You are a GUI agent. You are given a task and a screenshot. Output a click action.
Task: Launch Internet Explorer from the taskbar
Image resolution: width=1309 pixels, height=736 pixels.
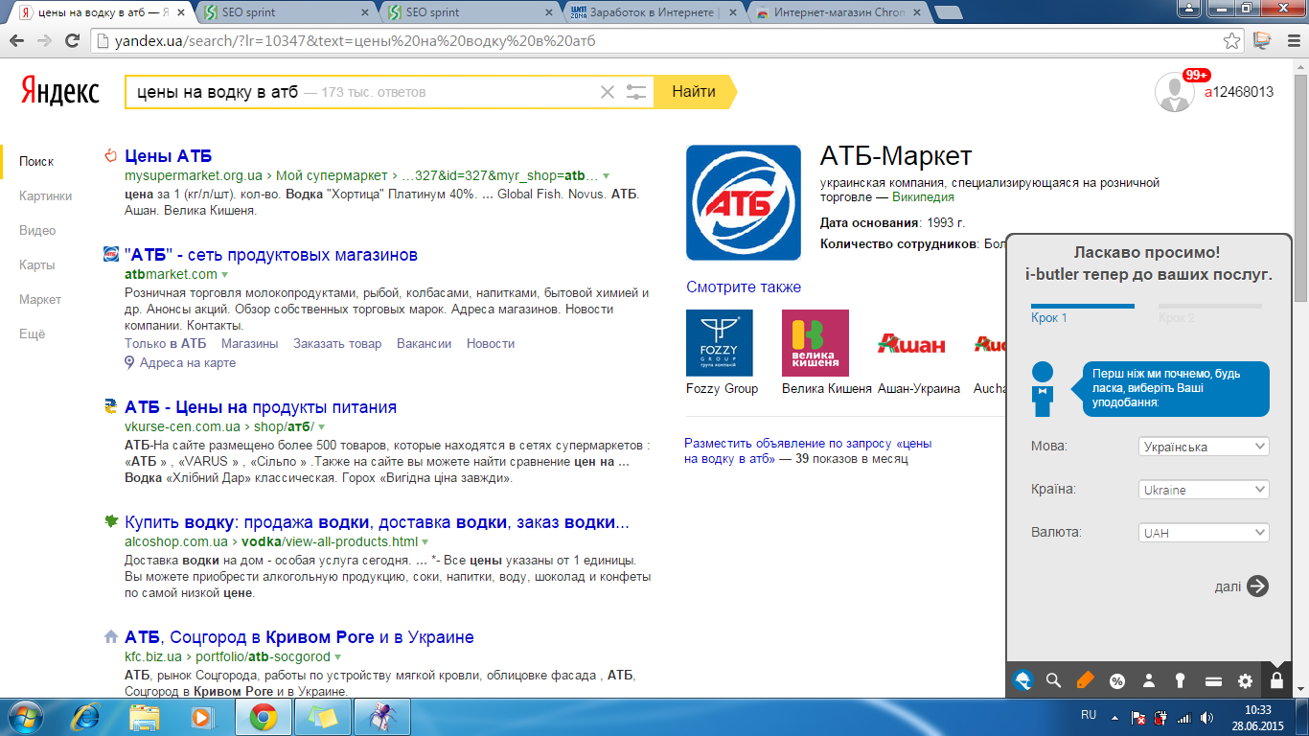87,716
